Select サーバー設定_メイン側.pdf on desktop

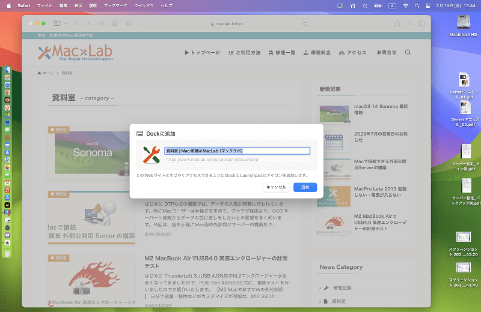[465, 157]
